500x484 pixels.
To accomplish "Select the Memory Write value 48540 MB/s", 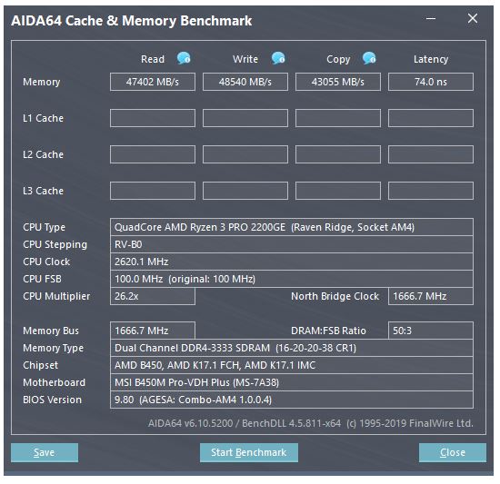I will coord(245,82).
